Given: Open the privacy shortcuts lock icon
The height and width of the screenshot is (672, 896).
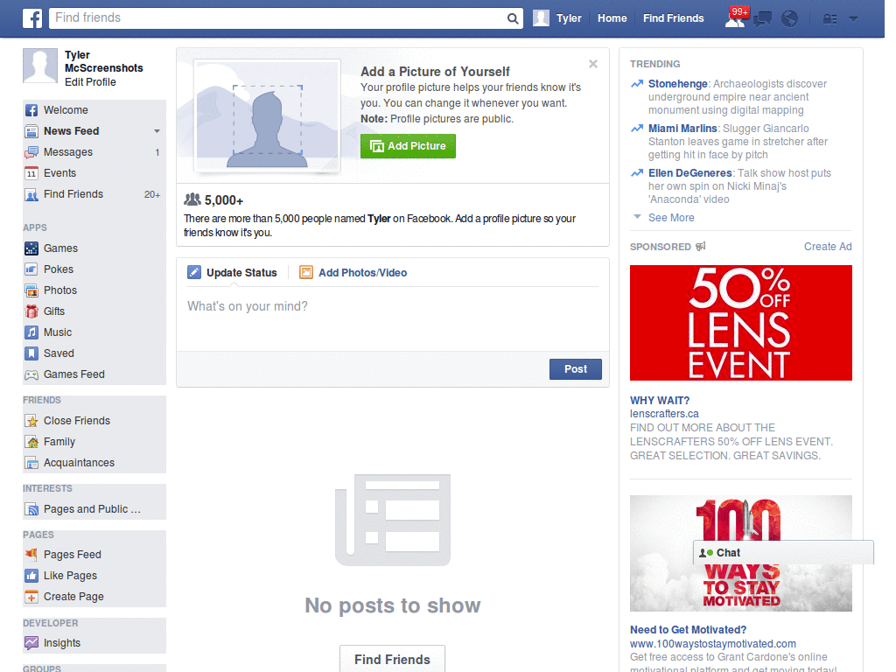Looking at the screenshot, I should point(829,19).
